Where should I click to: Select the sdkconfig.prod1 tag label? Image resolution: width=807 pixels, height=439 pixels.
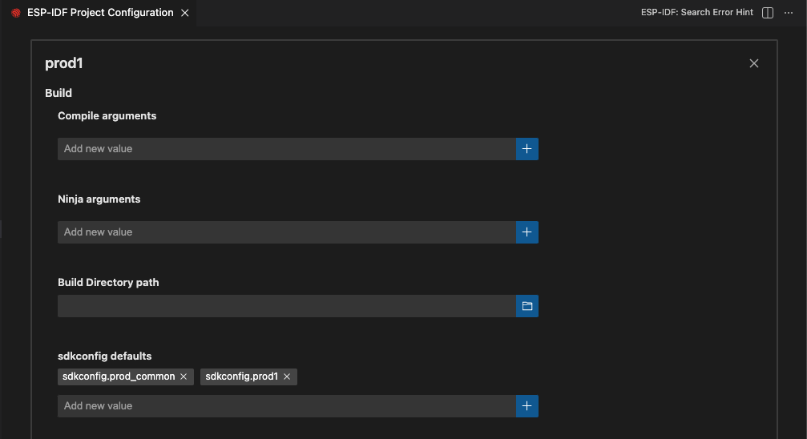(241, 377)
